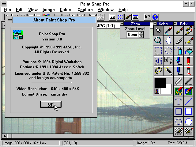Click the Zoom Level 'None' field
Screen dimensions: 196x147
click(x=133, y=35)
